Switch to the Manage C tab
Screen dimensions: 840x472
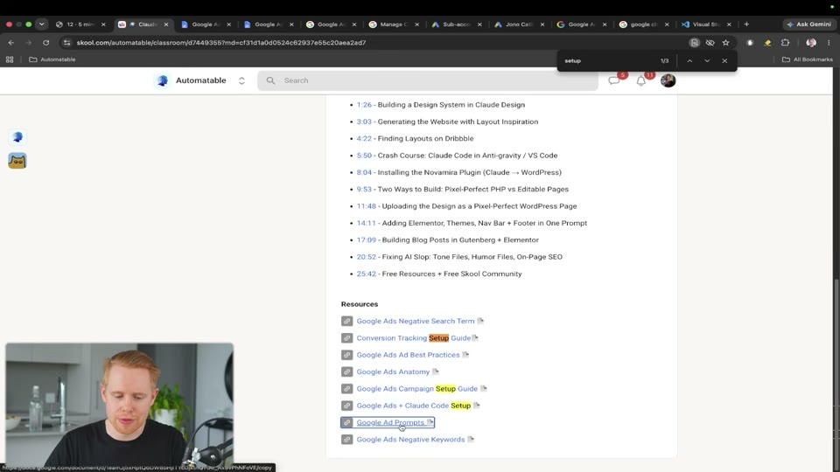pyautogui.click(x=395, y=24)
